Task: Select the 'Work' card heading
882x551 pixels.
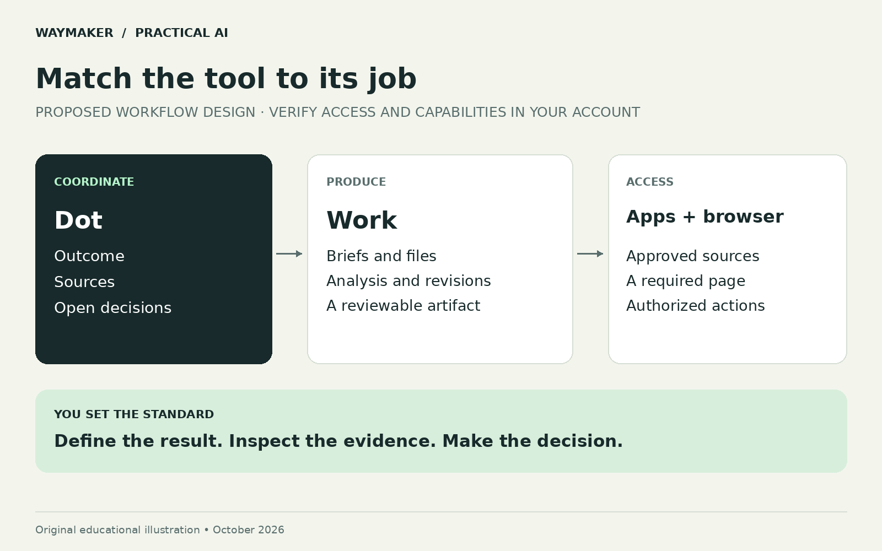Action: coord(362,220)
